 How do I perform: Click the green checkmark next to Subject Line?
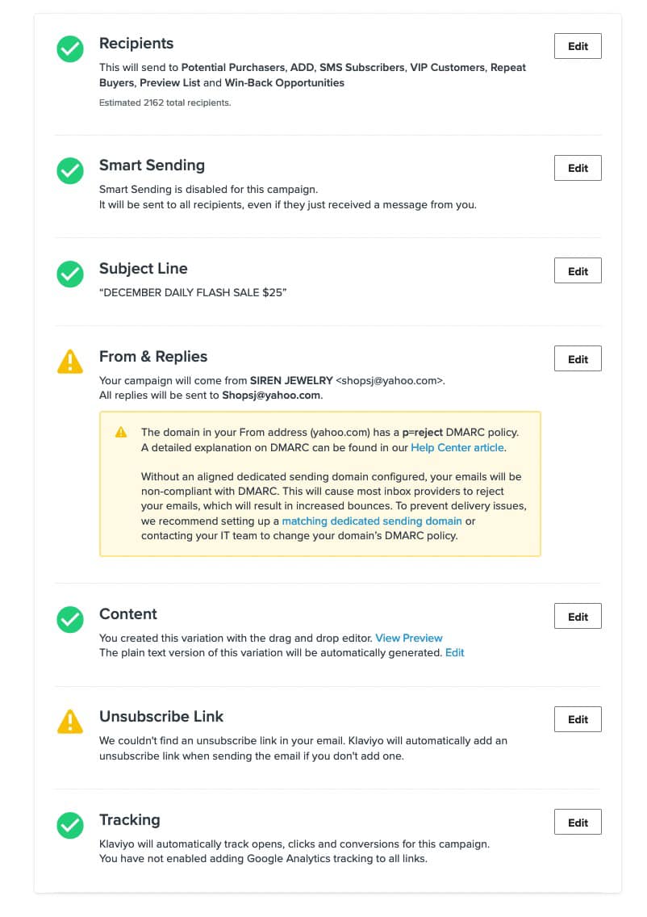coord(70,274)
